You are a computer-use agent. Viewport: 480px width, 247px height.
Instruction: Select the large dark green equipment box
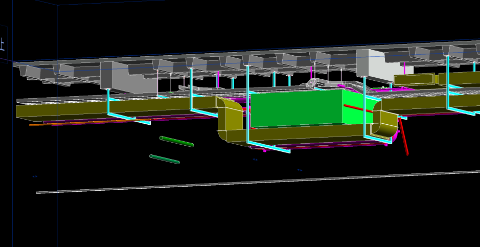(296, 109)
